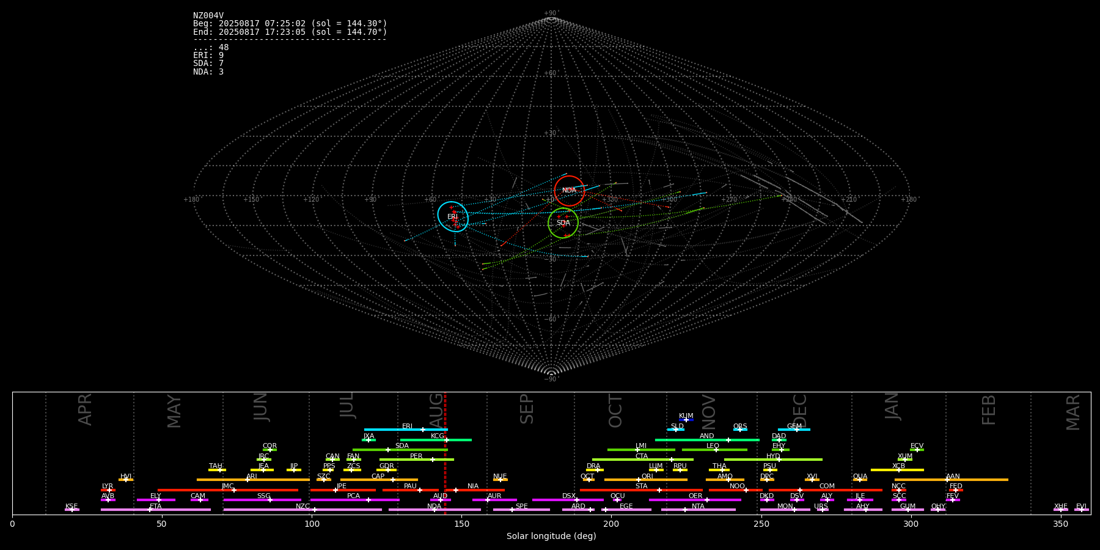1100x550 pixels.
Task: Select the PCA purple bar in timeline
Action: click(354, 500)
